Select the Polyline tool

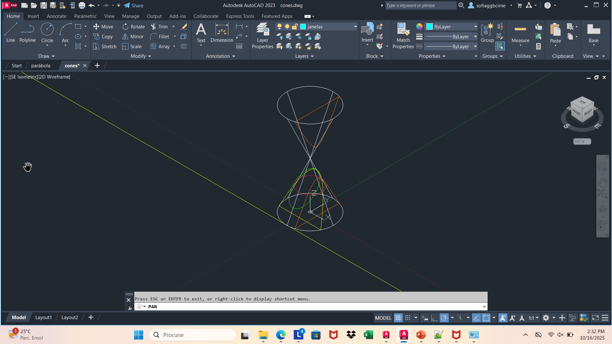[x=27, y=33]
